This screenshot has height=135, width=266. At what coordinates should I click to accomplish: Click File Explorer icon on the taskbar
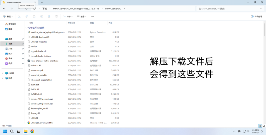click(x=25, y=131)
